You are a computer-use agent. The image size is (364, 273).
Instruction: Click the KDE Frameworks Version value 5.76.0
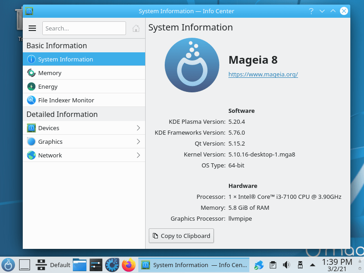237,132
